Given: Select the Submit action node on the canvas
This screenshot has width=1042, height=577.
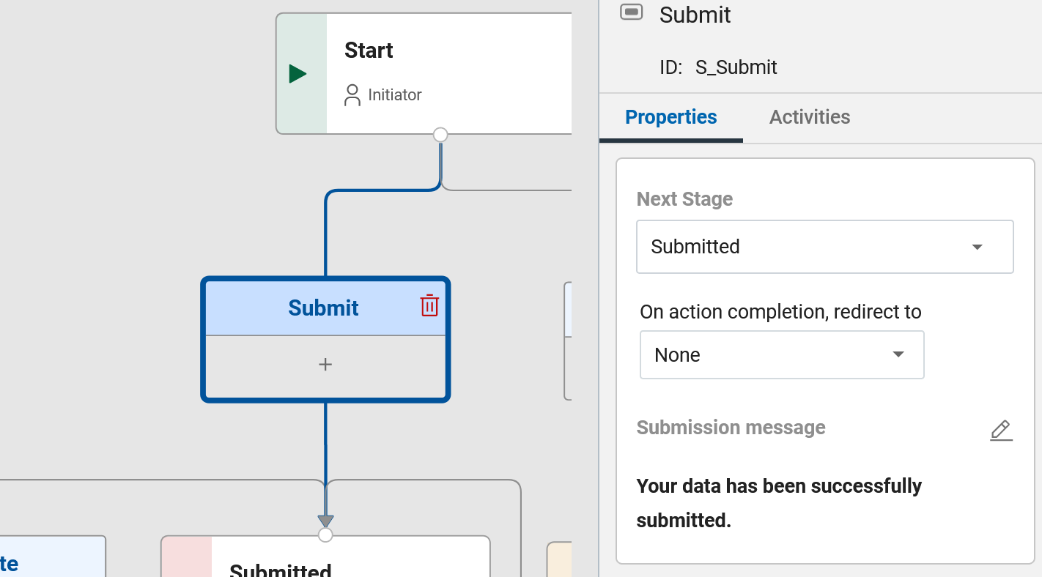Looking at the screenshot, I should pos(325,308).
